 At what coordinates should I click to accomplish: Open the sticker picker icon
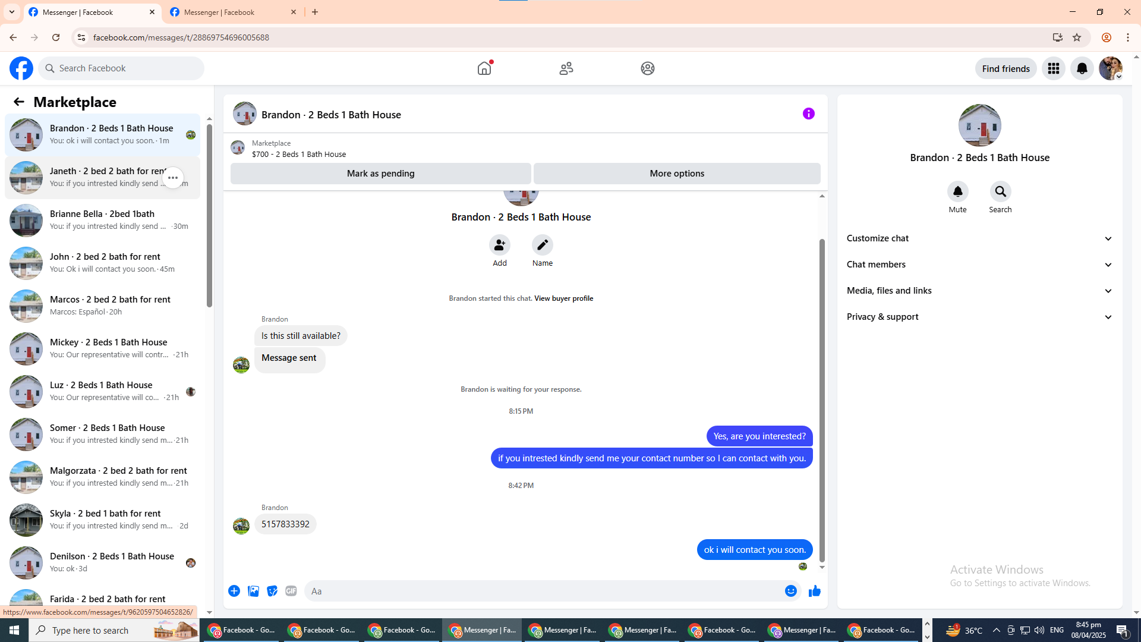pos(272,591)
